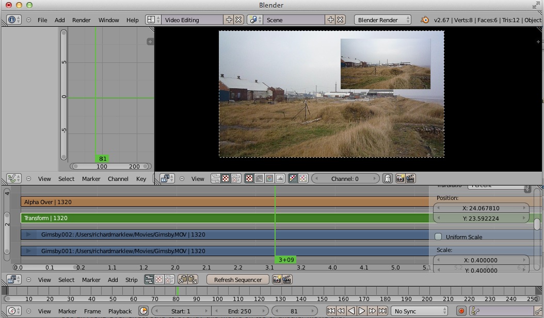Collapse the timeline header menus toggle
The height and width of the screenshot is (318, 544).
29,311
